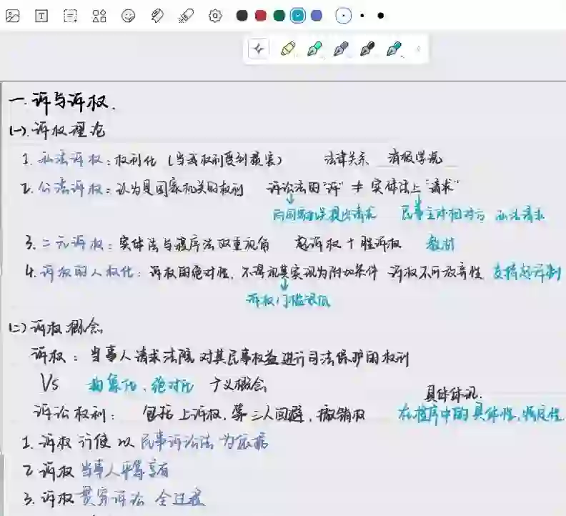Pick the selected cyan-blue ink color
Screen dimensions: 566x516
[x=298, y=16]
